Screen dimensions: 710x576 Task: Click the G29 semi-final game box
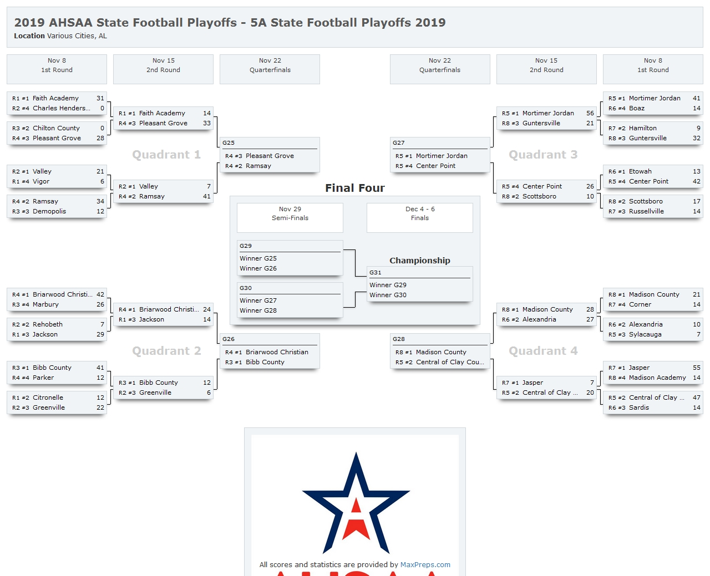click(290, 258)
